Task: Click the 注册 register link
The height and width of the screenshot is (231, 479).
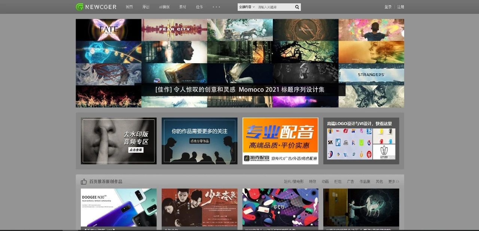Action: pyautogui.click(x=400, y=7)
